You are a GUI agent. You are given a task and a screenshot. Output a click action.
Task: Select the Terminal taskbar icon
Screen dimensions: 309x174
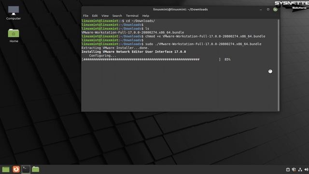pos(26,169)
